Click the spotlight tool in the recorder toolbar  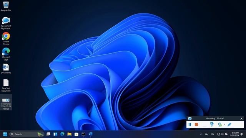coord(212,125)
